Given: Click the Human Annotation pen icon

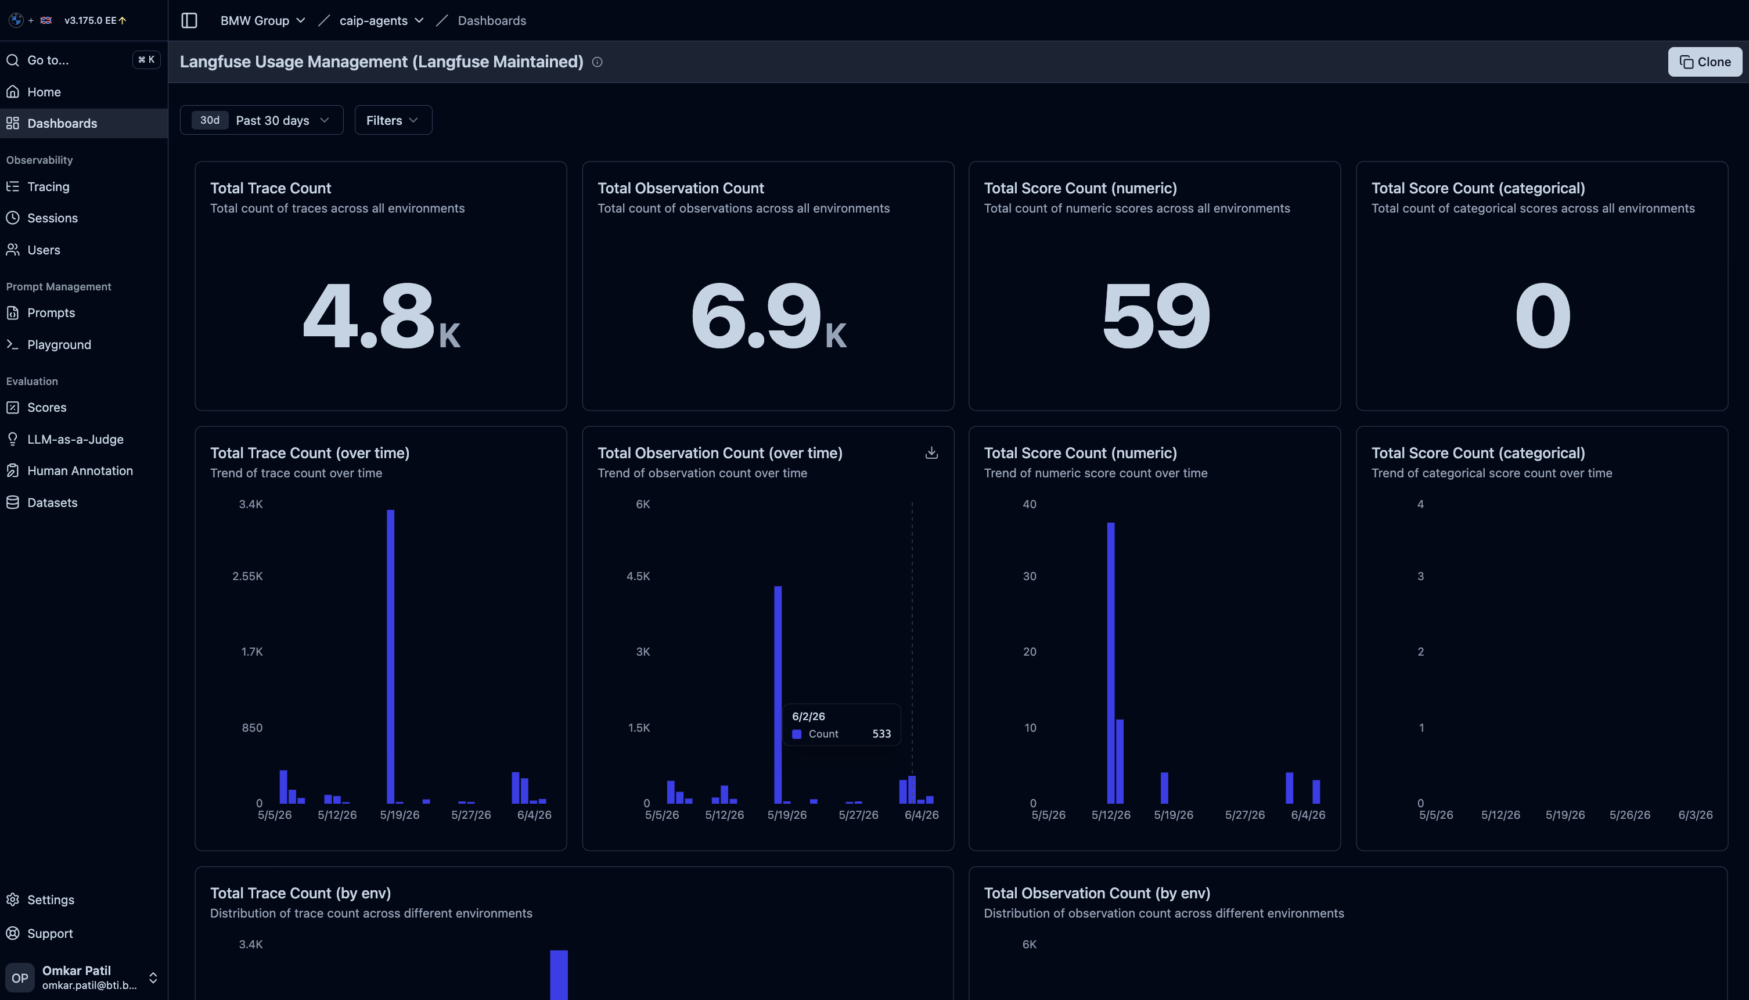Looking at the screenshot, I should [x=12, y=470].
